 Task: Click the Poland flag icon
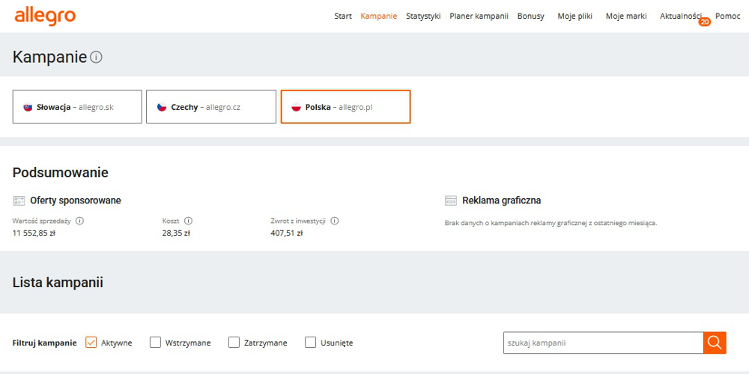pyautogui.click(x=296, y=107)
